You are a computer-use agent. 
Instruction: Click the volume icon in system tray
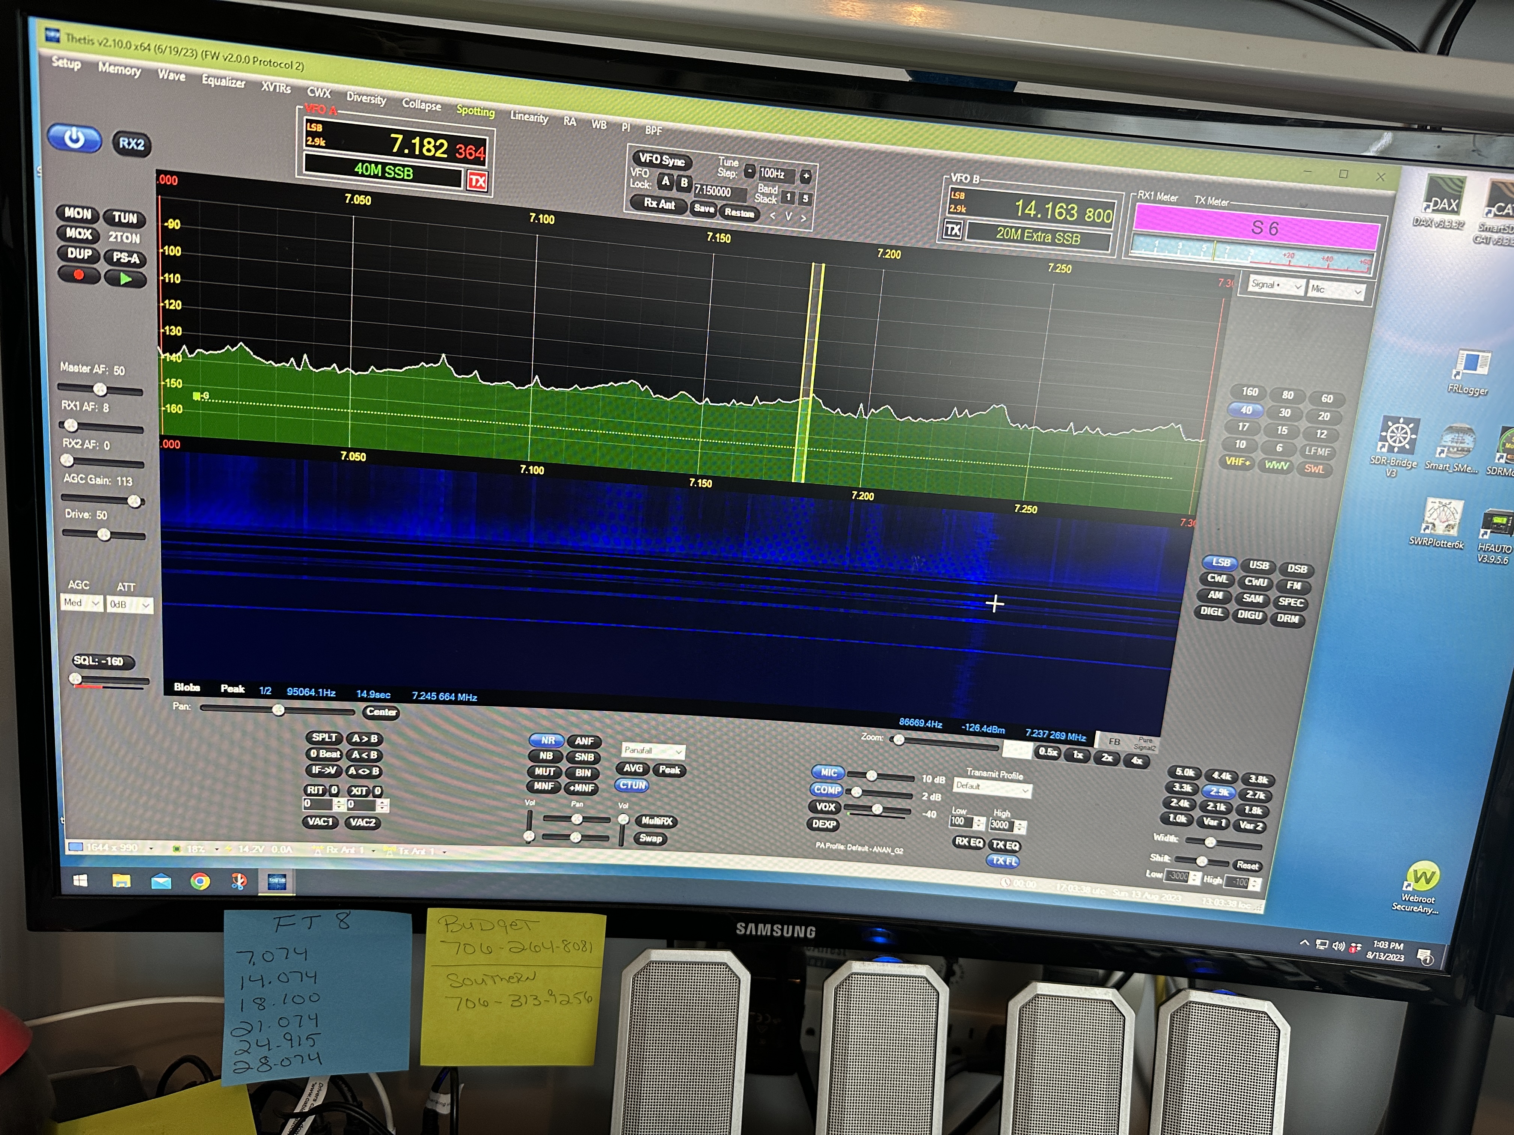tap(1338, 946)
